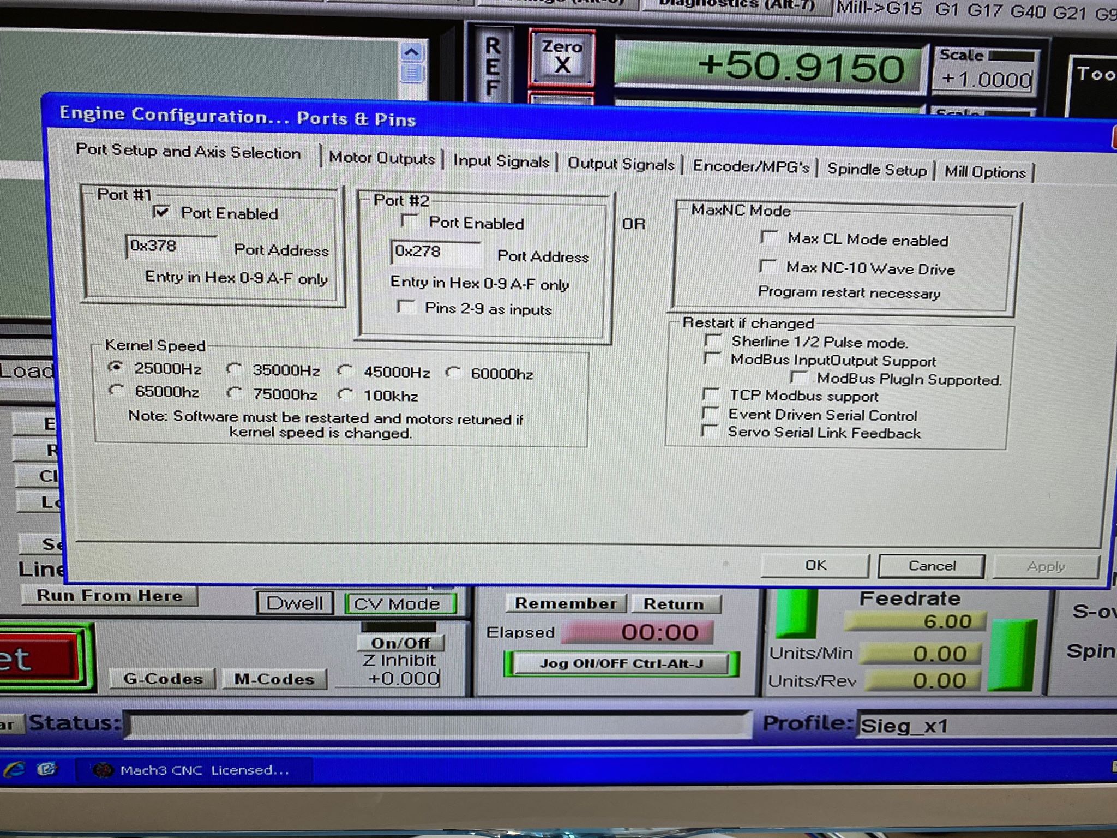Viewport: 1117px width, 838px height.
Task: Enable Sherline 1/2 Pulse mode
Action: pyautogui.click(x=712, y=340)
